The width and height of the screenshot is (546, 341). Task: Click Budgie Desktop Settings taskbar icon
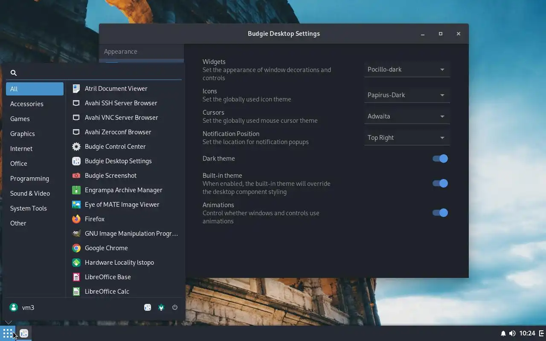pyautogui.click(x=24, y=333)
